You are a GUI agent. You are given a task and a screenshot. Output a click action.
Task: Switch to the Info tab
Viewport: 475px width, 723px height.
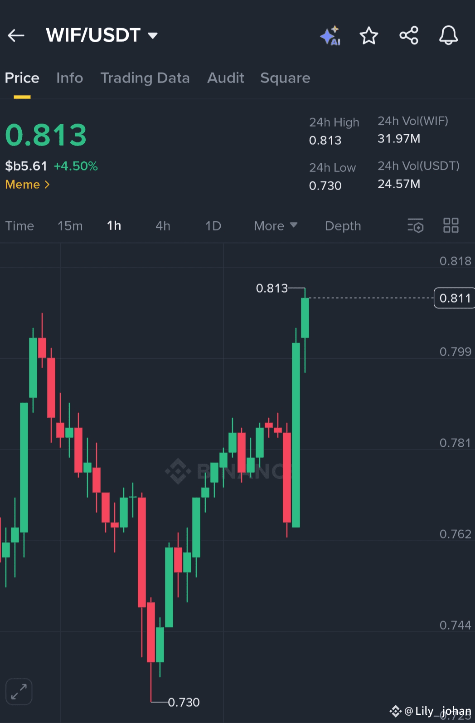pos(70,78)
